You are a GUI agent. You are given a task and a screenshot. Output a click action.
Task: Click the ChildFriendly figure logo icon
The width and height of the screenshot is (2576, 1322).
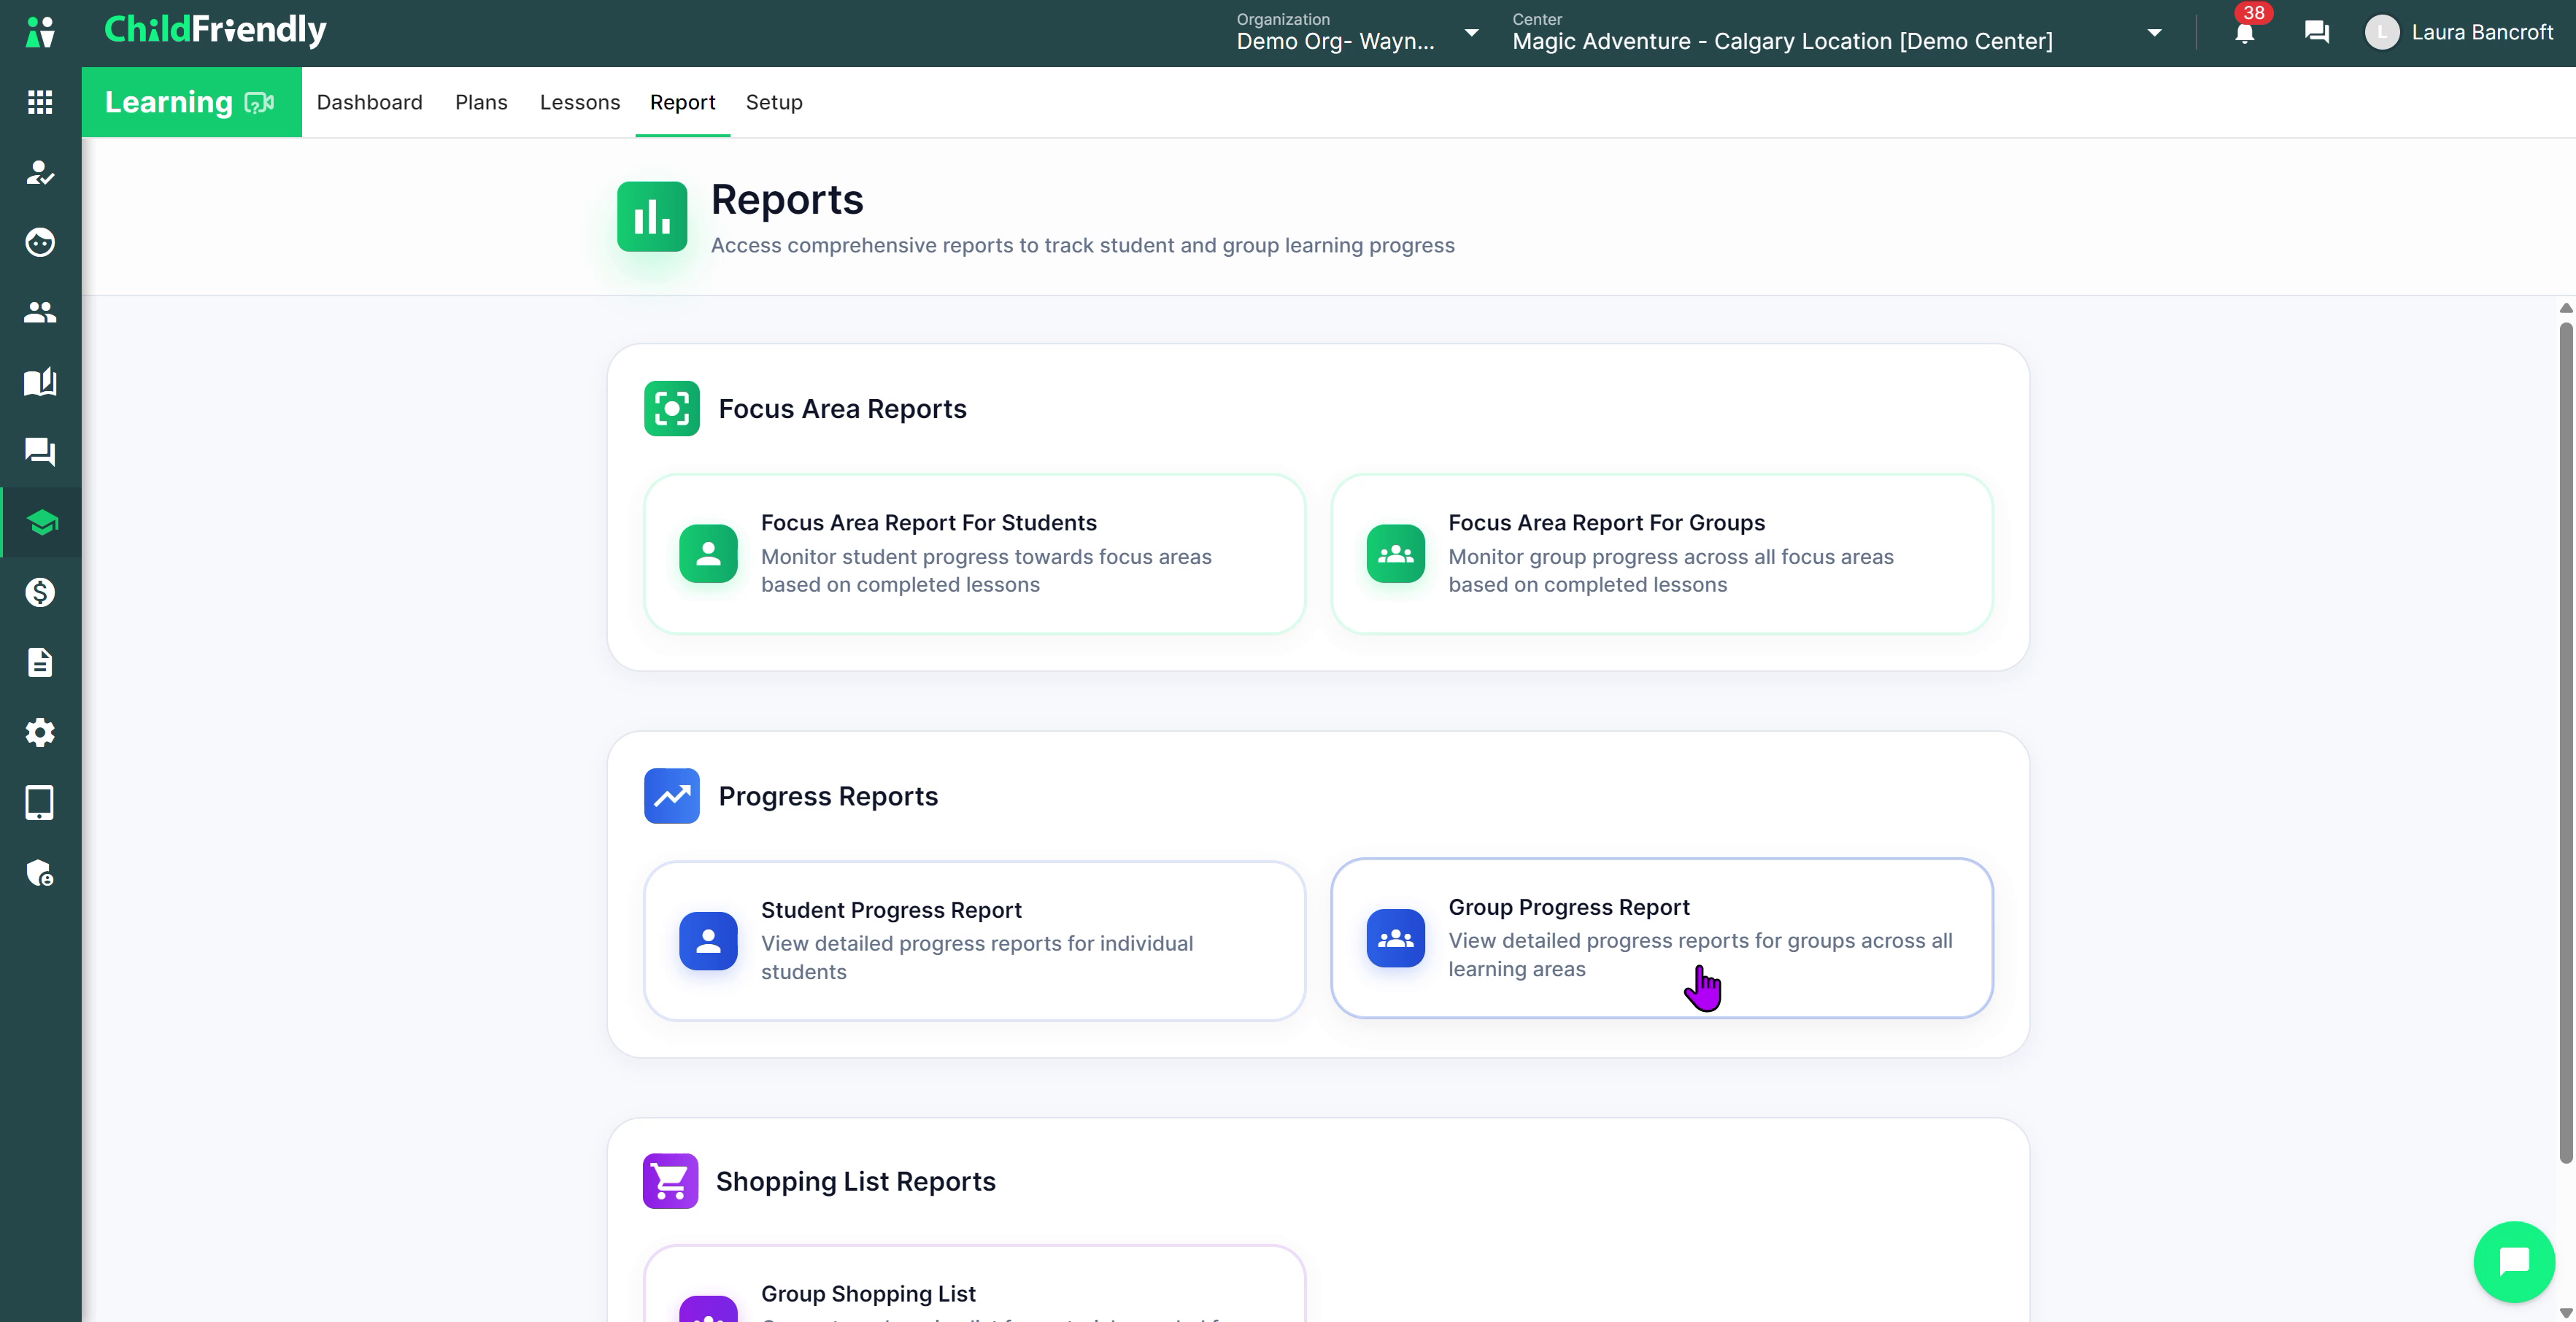tap(40, 32)
